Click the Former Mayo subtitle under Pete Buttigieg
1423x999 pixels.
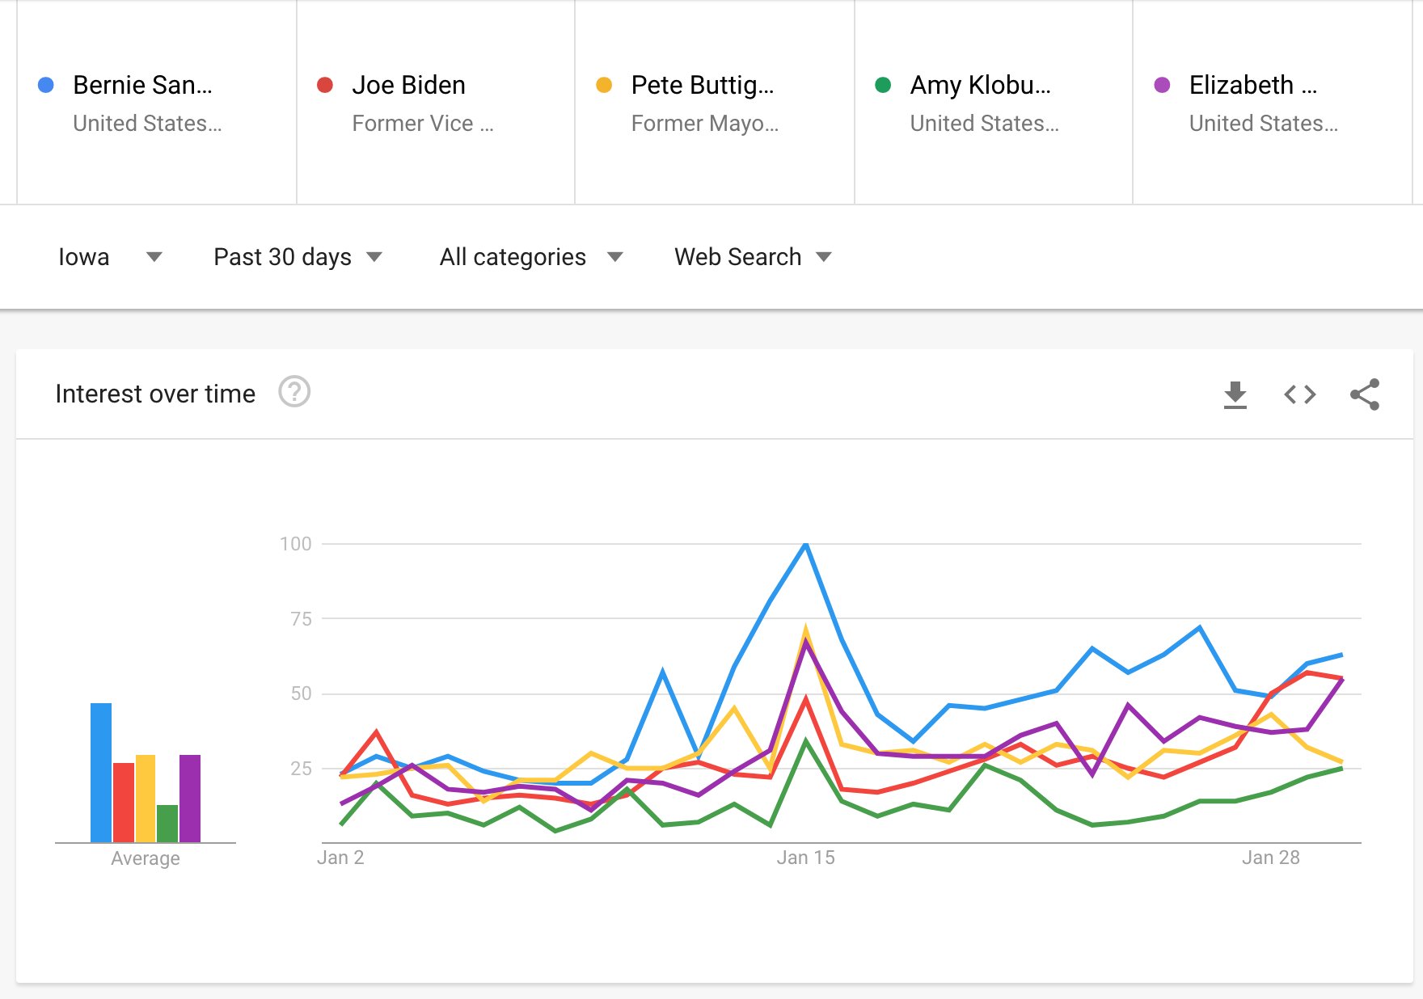point(704,124)
